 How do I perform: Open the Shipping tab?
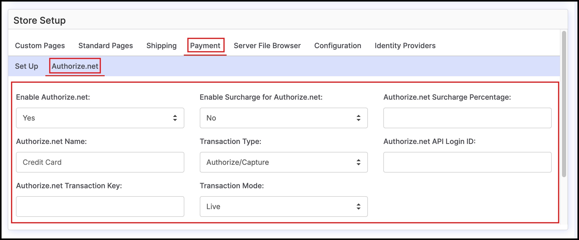coord(162,46)
